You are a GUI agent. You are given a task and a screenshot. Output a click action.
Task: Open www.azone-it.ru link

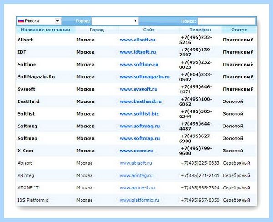coord(137,188)
